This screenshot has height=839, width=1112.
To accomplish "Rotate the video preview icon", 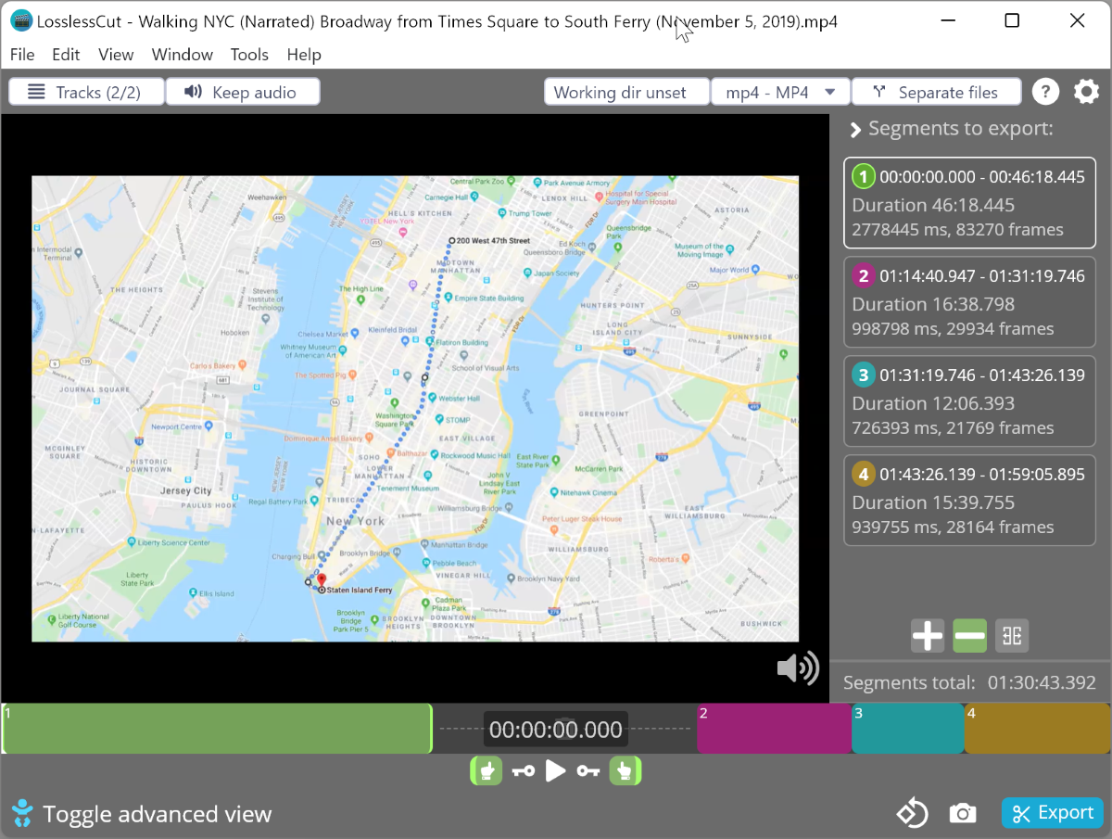I will [x=913, y=814].
